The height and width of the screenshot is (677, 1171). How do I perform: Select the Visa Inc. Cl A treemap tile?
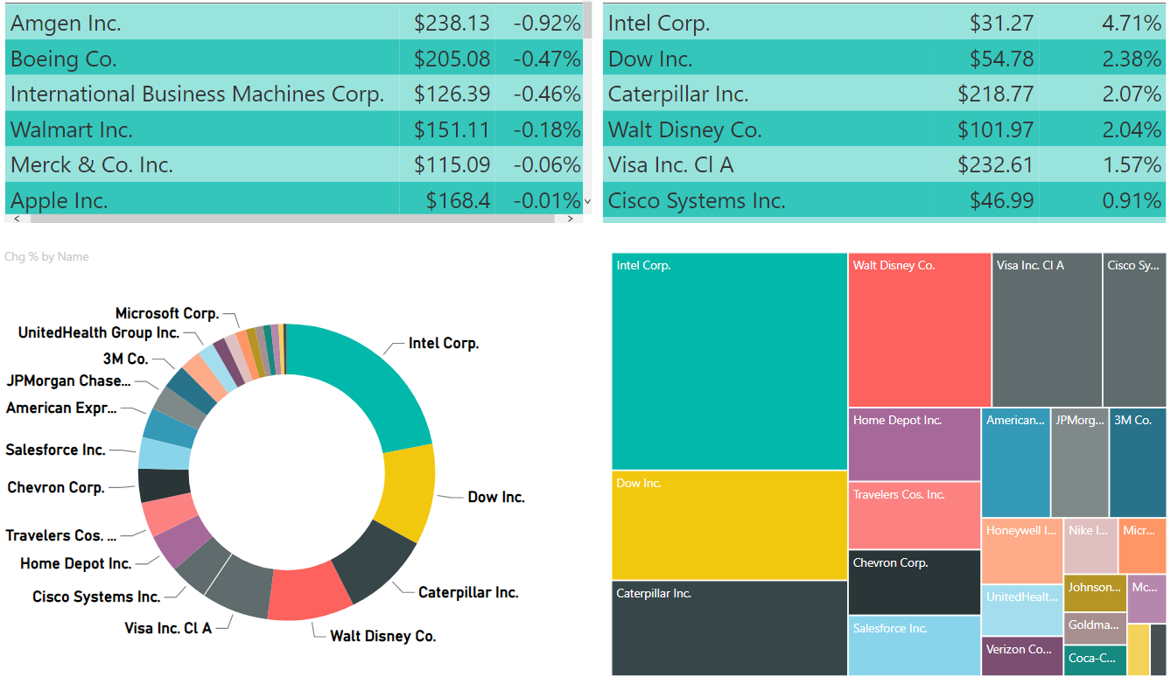pyautogui.click(x=1047, y=330)
